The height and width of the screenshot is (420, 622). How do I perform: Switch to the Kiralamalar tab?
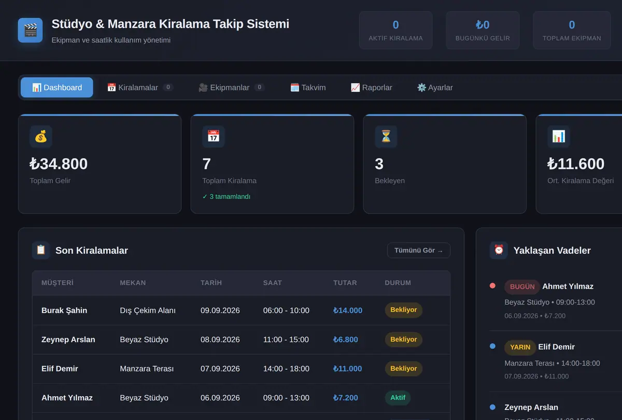tap(140, 88)
